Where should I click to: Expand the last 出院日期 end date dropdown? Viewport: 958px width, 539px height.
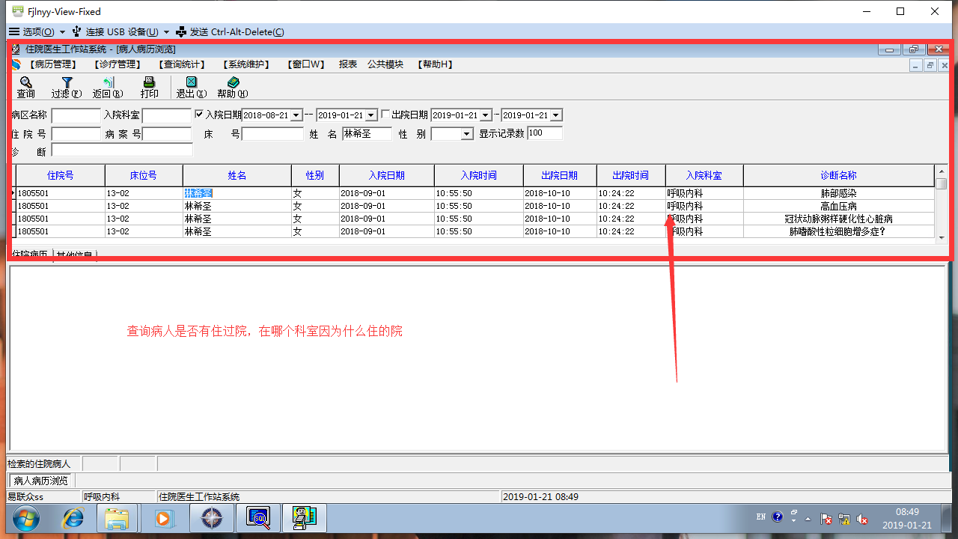point(556,115)
